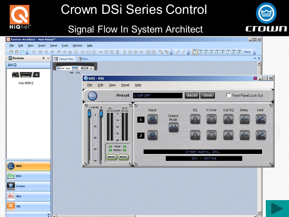Viewport: 289px width, 217px height.
Task: Click the forward navigation arrow in toolbar
Action: [x=17, y=52]
